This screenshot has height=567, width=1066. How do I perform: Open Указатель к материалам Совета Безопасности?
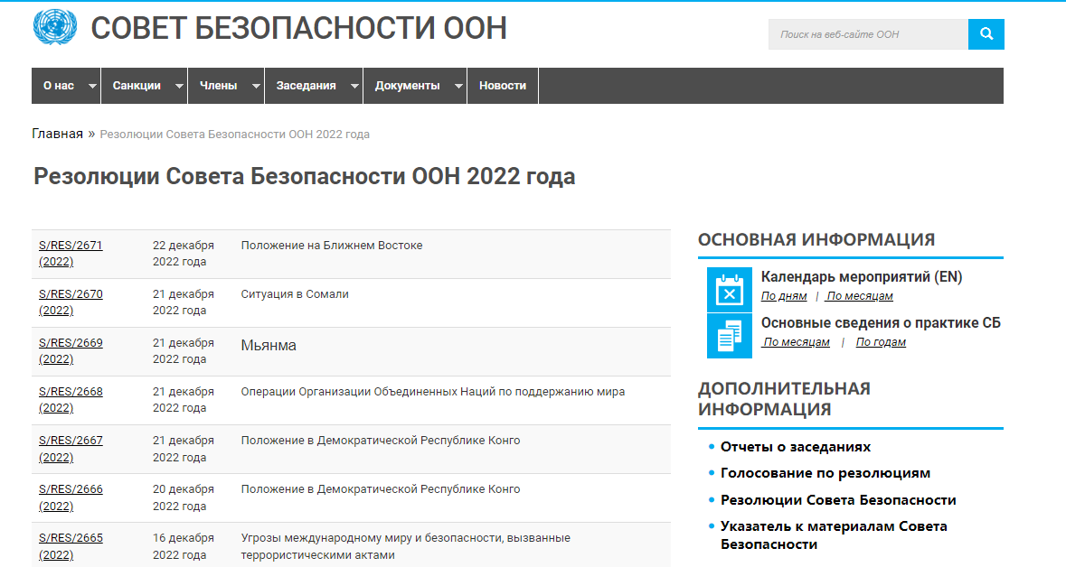click(x=834, y=535)
